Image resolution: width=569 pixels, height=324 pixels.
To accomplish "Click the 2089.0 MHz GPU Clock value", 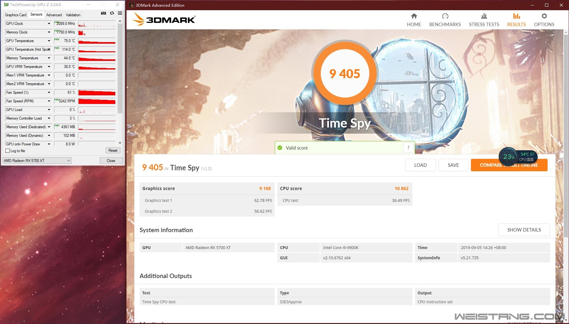I will pyautogui.click(x=65, y=24).
